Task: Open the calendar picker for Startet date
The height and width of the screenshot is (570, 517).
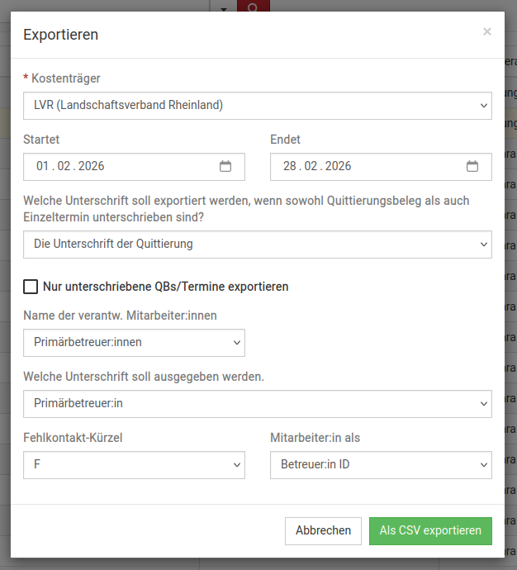Action: (225, 166)
